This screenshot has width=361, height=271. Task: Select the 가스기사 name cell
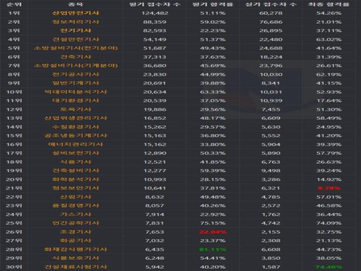click(x=76, y=215)
